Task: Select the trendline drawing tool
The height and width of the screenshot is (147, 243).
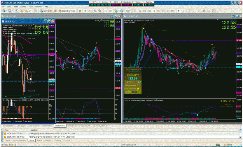Action: (x=199, y=11)
